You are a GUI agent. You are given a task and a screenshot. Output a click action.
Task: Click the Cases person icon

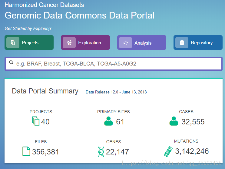[174, 121]
